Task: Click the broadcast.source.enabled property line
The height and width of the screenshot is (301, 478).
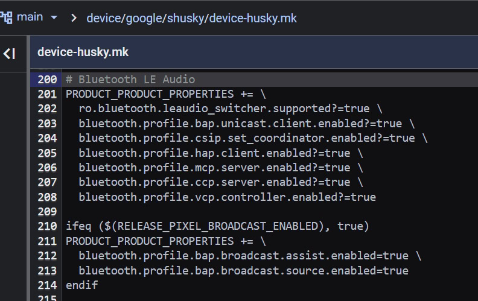Action: click(243, 270)
